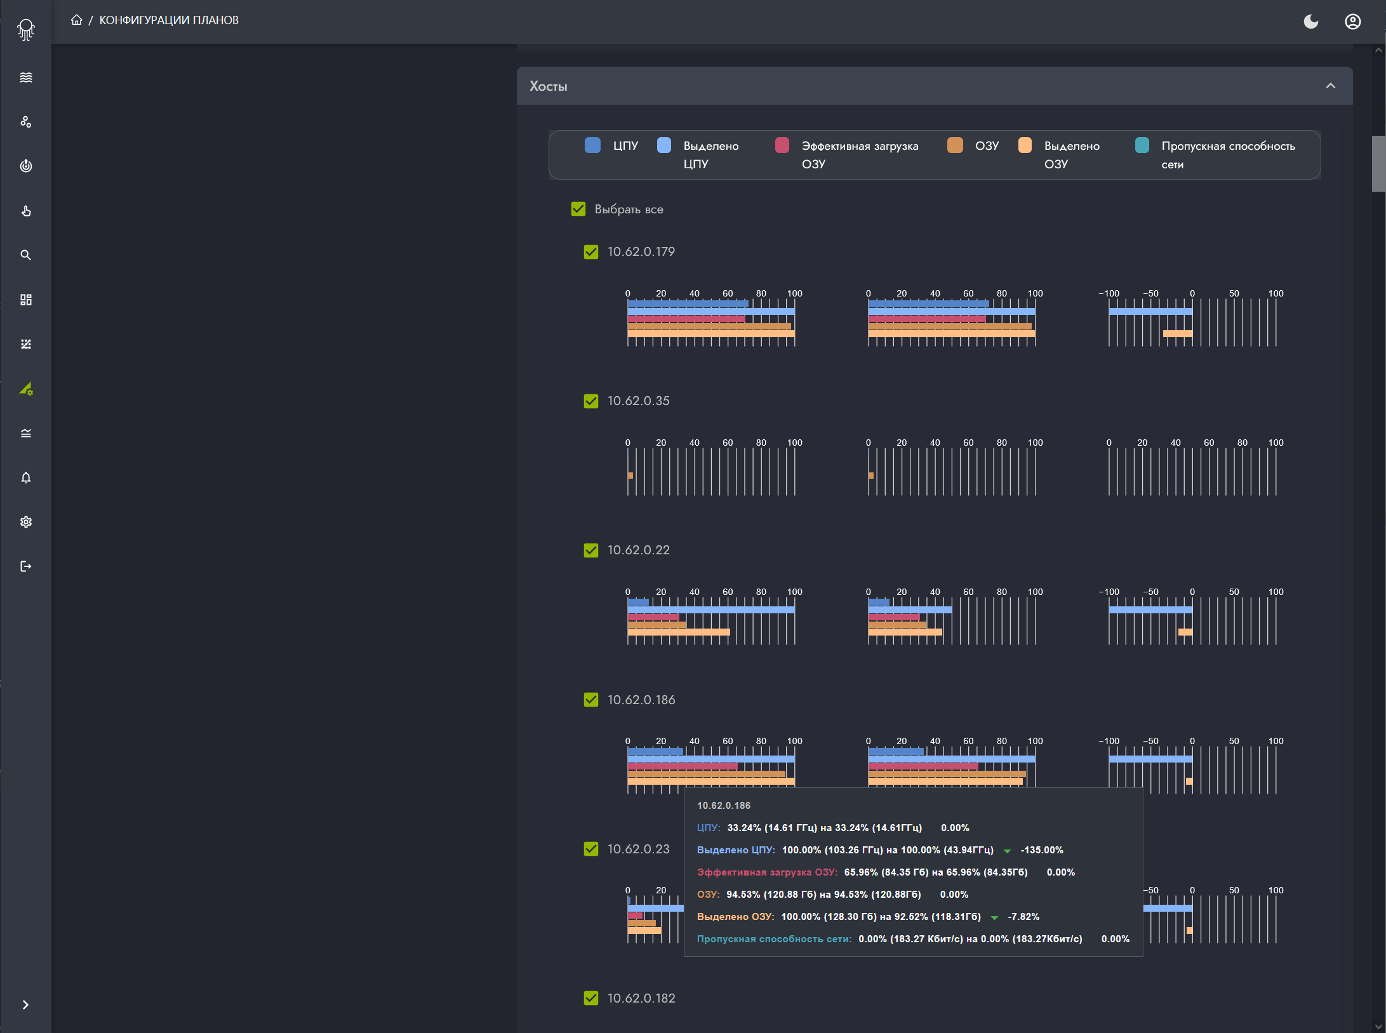The width and height of the screenshot is (1386, 1033).
Task: Click network difference chart of host 10.62.0.186
Action: [x=1192, y=766]
